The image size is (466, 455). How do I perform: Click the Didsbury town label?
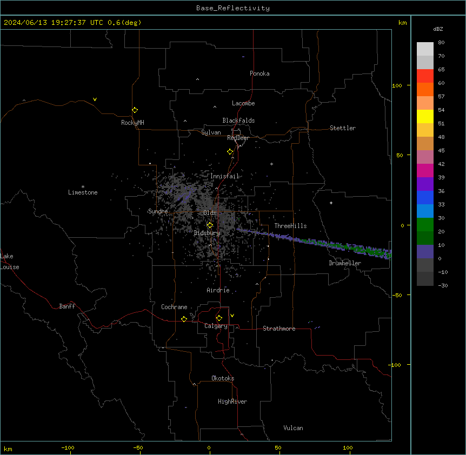tap(207, 233)
